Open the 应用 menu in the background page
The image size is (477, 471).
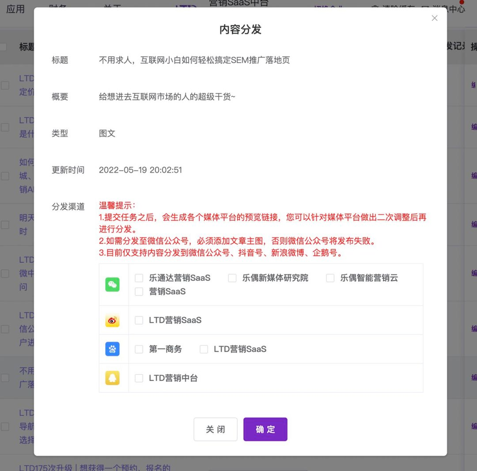pyautogui.click(x=15, y=9)
